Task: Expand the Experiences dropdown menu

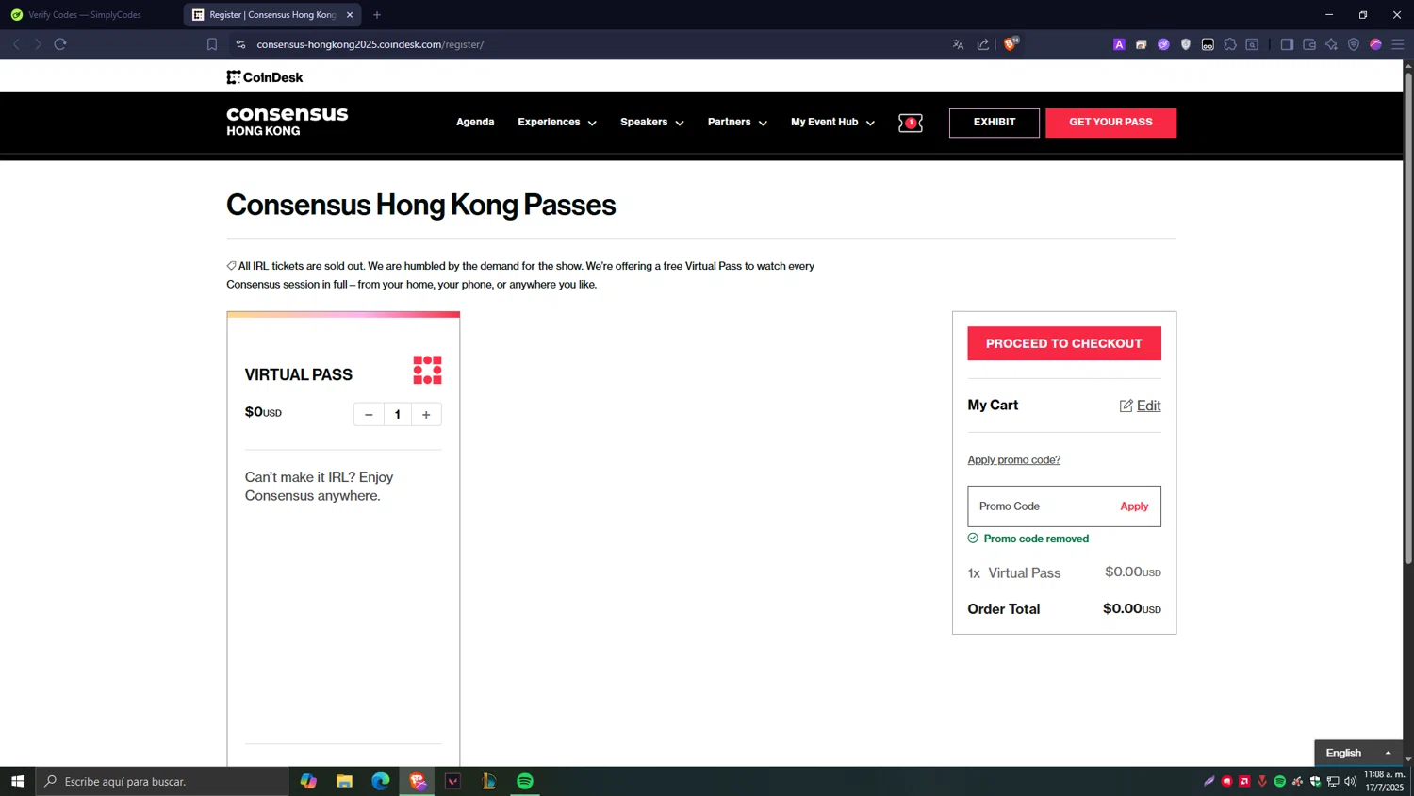Action: (x=557, y=123)
